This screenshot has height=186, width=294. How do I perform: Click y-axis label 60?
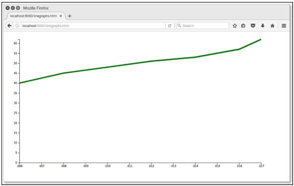pyautogui.click(x=15, y=43)
